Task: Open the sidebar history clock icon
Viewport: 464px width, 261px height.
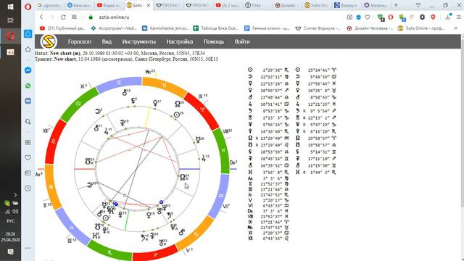Action: coord(28,188)
